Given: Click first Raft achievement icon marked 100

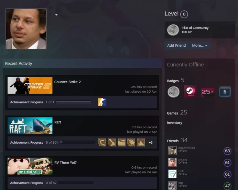Looking at the screenshot, I should [x=102, y=142].
